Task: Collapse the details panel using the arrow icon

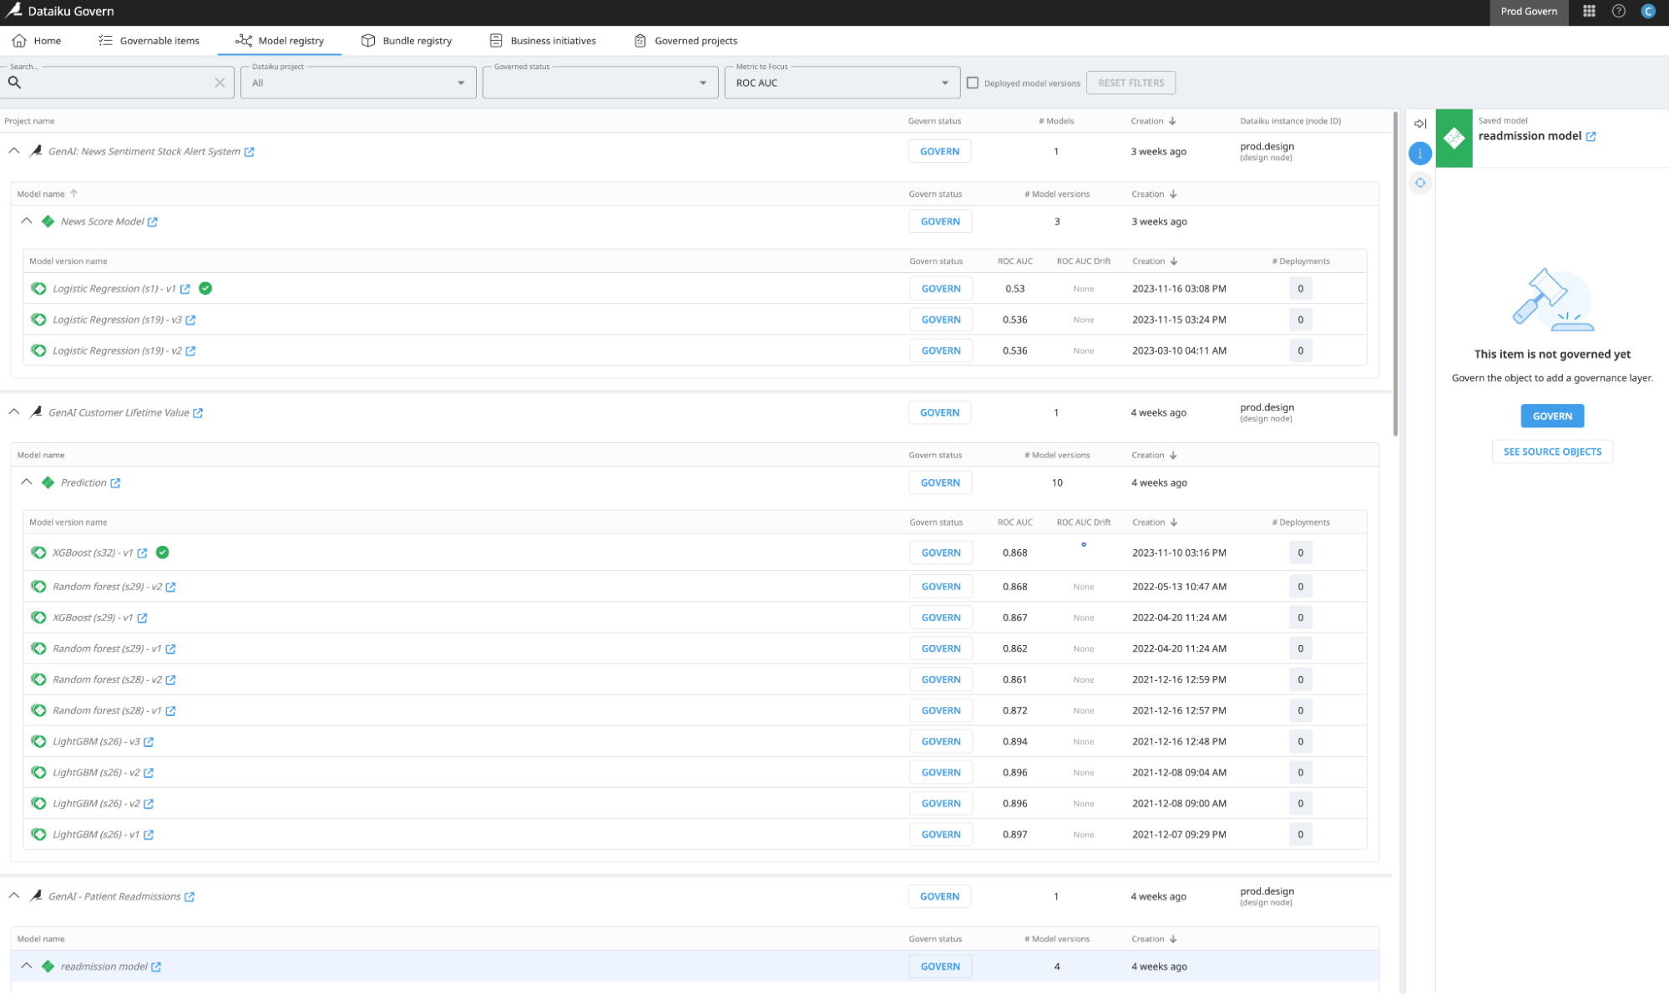Action: coord(1419,123)
